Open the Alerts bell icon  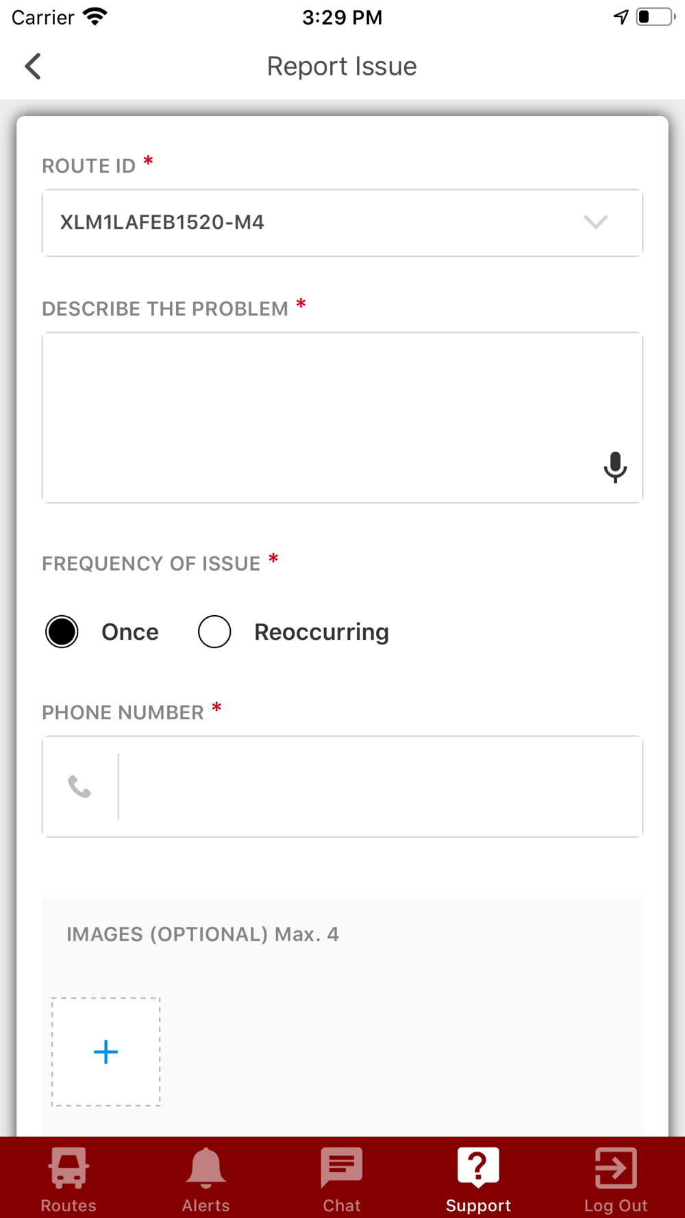206,1167
